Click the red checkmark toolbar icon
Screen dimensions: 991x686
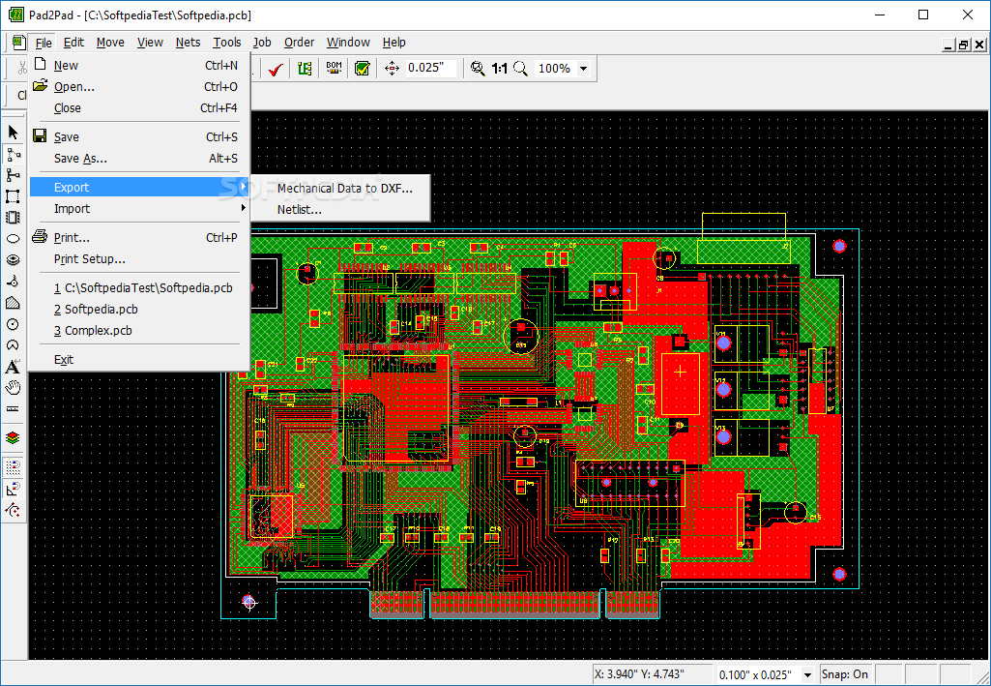click(275, 69)
